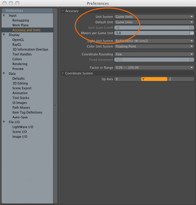Open RayGL display preferences
The height and width of the screenshot is (205, 196).
17,45
